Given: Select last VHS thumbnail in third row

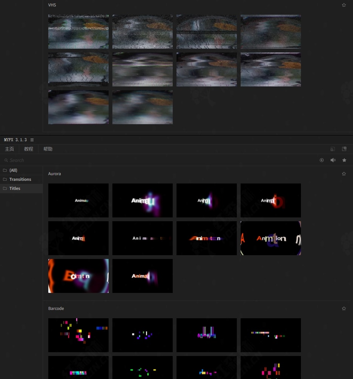Looking at the screenshot, I should [143, 107].
